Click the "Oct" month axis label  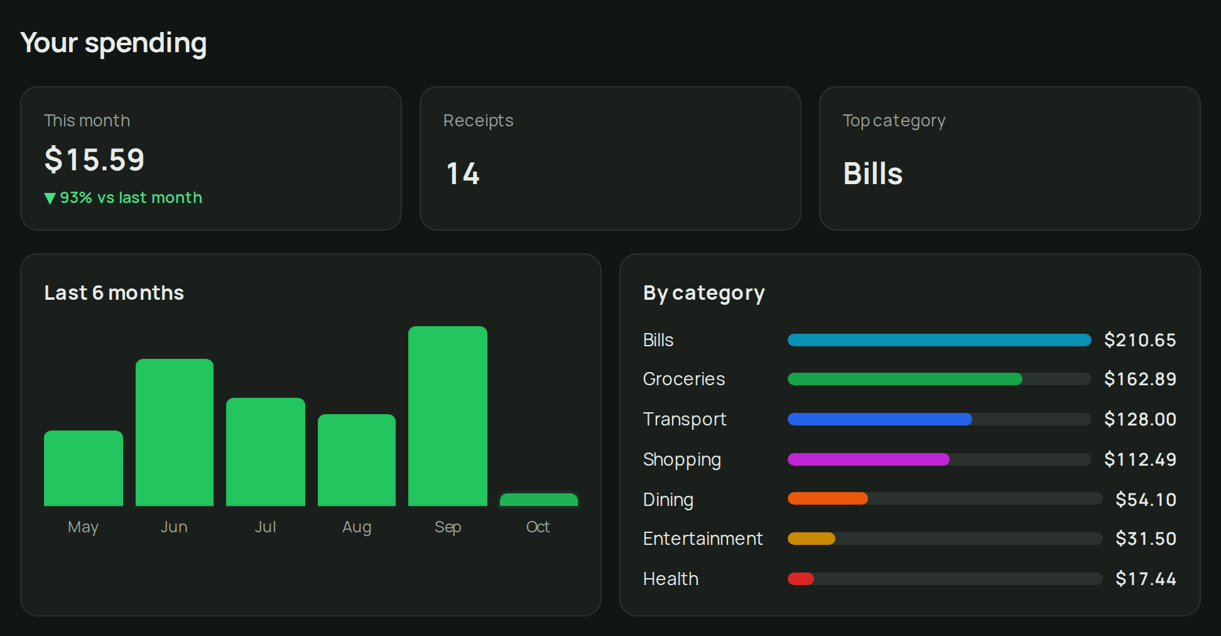tap(538, 527)
